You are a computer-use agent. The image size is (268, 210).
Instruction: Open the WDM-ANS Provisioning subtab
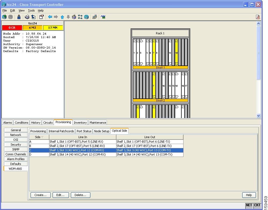tap(38, 131)
